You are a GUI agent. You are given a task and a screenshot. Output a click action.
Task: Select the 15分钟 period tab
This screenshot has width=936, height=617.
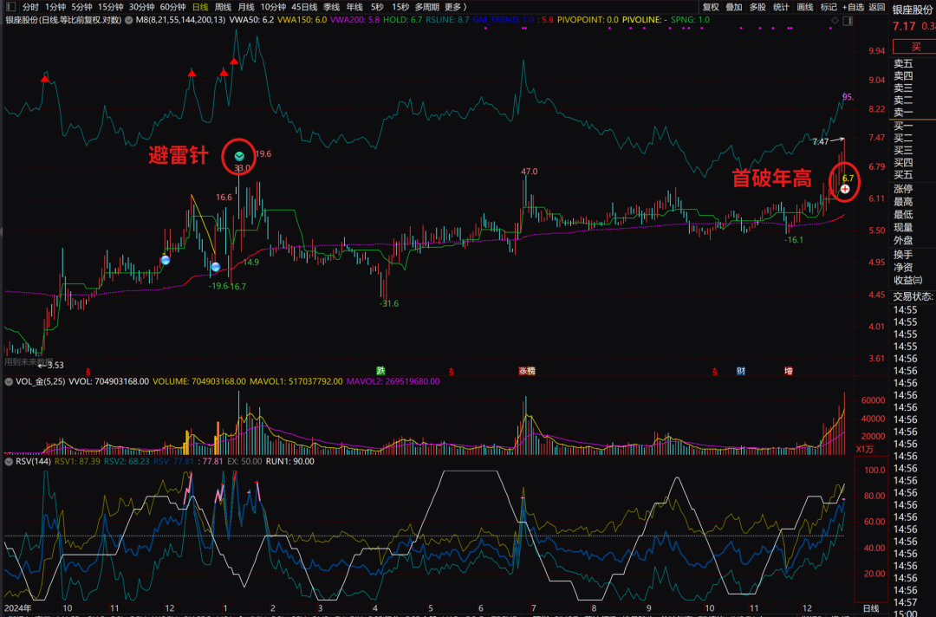pyautogui.click(x=110, y=7)
